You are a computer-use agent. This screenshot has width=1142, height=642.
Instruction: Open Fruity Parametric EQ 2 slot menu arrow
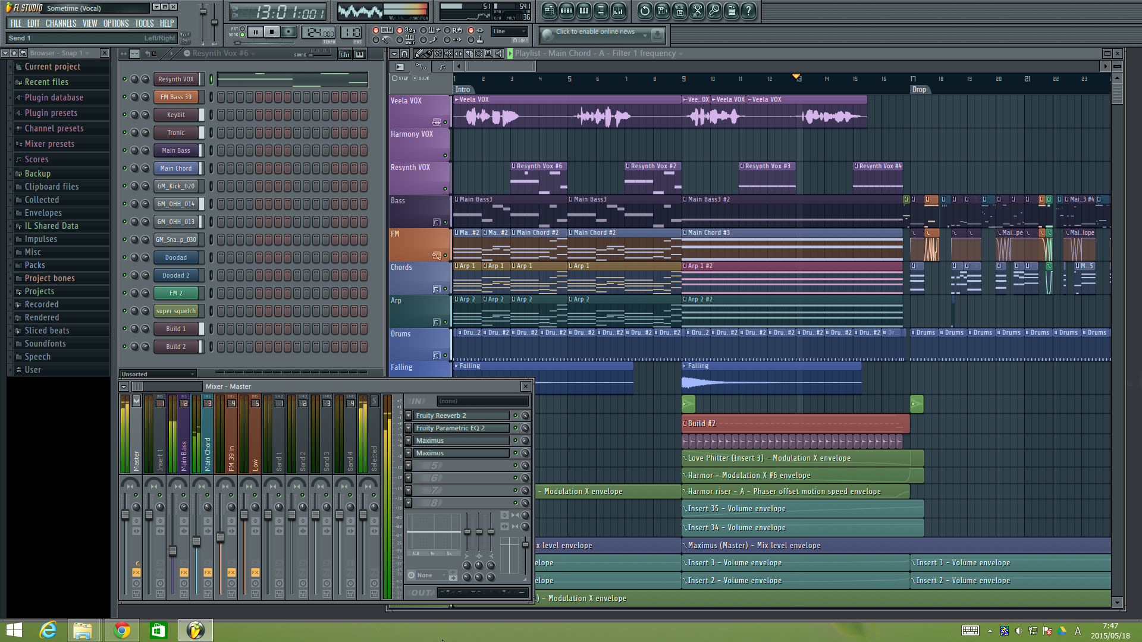coord(409,428)
